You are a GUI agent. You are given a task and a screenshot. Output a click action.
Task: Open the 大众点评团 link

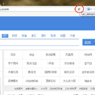[x=69, y=81]
